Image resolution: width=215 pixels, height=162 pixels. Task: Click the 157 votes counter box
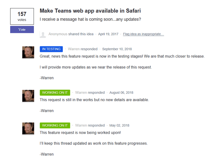click(x=22, y=17)
